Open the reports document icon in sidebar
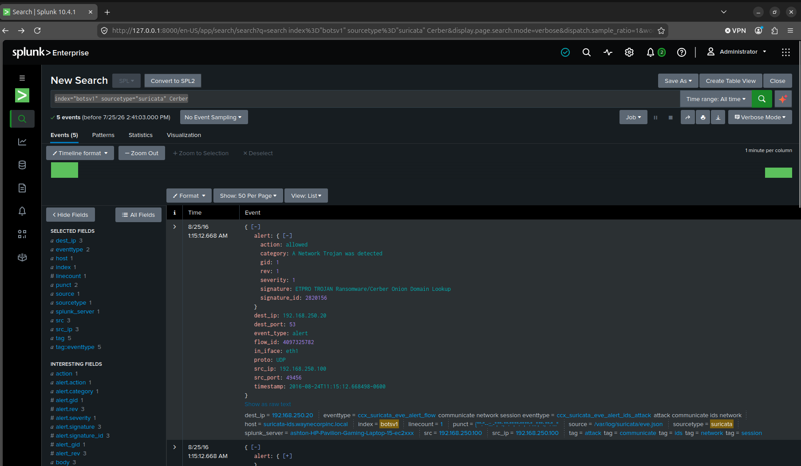This screenshot has width=801, height=466. [22, 188]
